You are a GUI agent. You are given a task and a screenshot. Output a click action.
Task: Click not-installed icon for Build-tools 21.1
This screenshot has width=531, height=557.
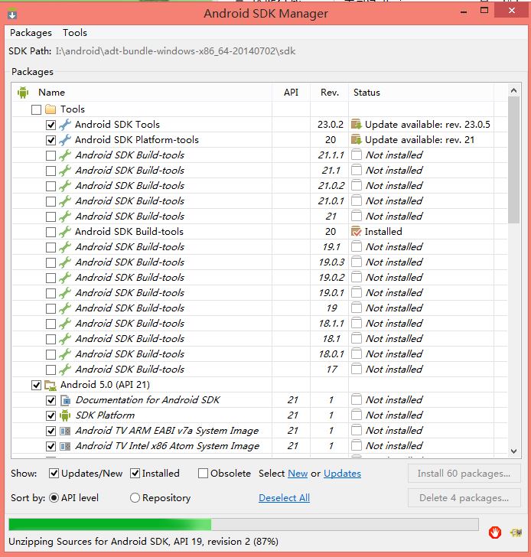pos(357,170)
